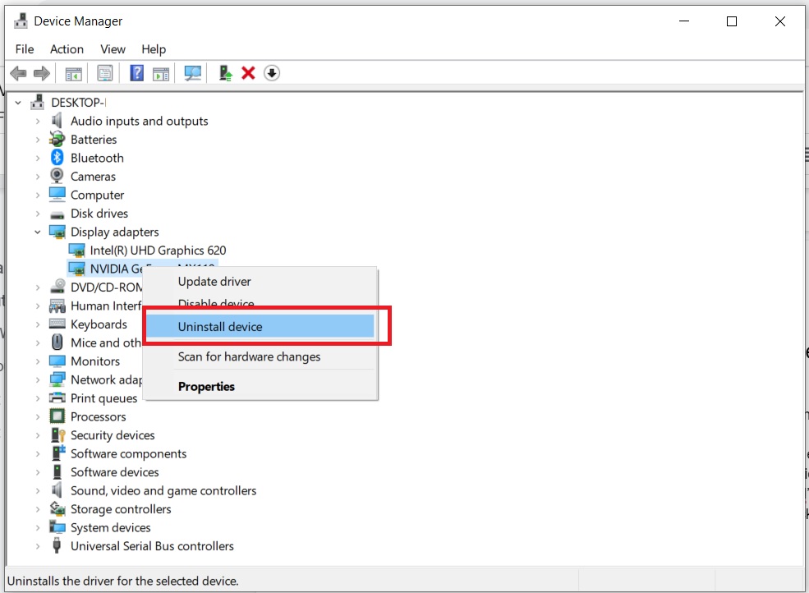809x593 pixels.
Task: Select the Bluetooth category
Action: (x=97, y=158)
